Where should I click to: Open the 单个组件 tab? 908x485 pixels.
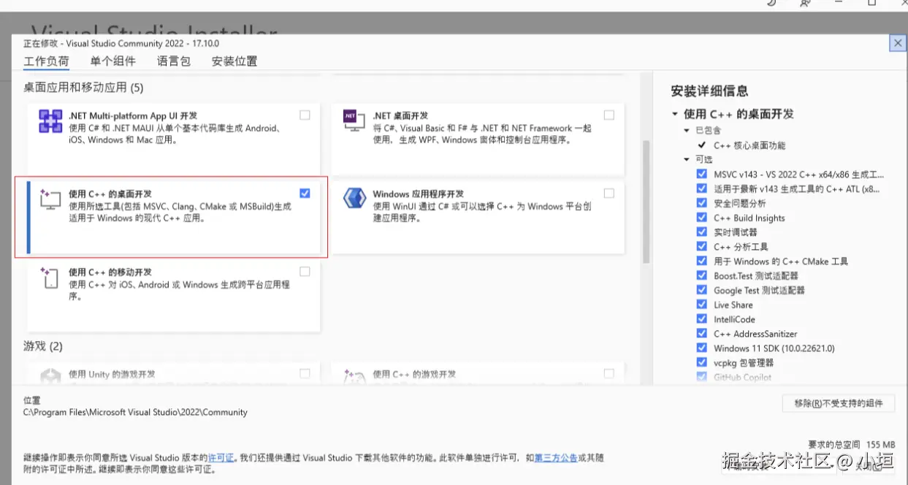(113, 61)
